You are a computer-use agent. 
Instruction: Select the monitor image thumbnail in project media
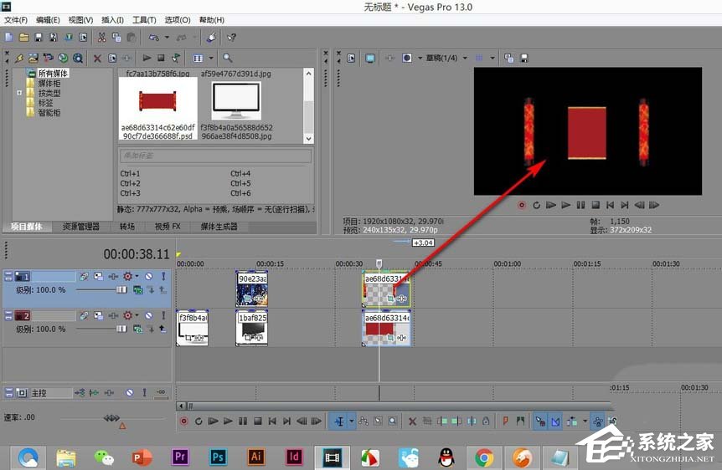(235, 100)
